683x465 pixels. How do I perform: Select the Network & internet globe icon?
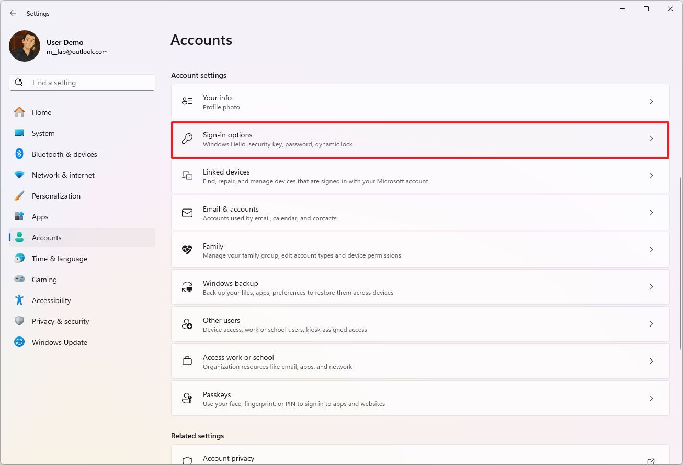(19, 175)
